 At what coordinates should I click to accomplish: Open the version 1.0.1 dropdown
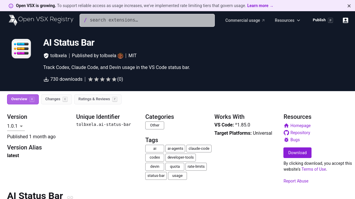pos(16,126)
